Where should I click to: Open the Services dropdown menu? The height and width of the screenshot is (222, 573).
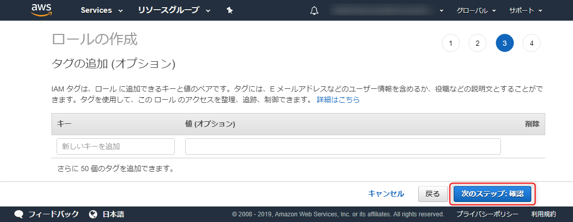point(102,10)
